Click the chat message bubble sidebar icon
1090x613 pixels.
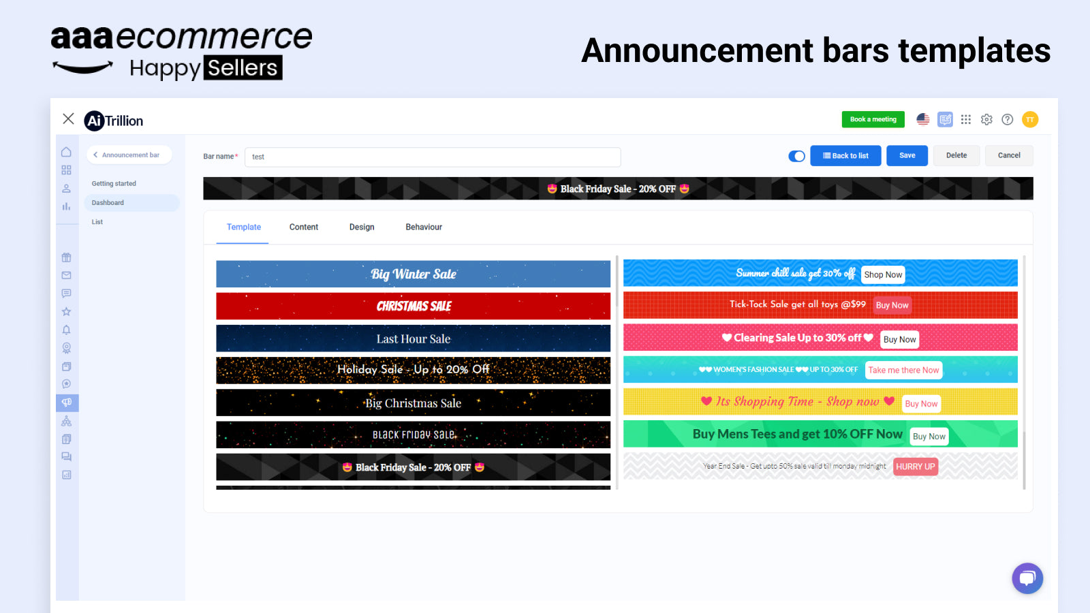coord(66,294)
